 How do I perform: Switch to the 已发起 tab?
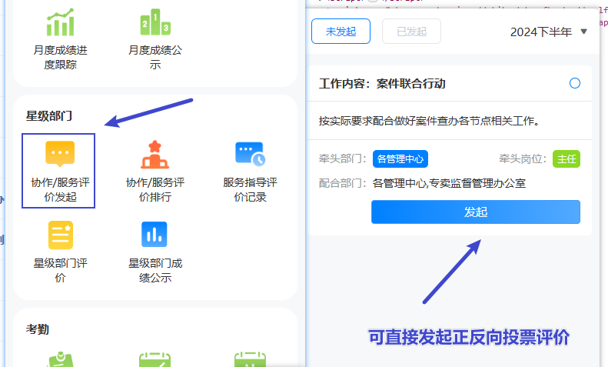(412, 32)
